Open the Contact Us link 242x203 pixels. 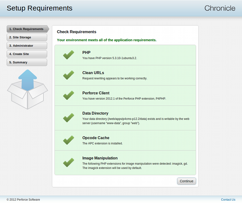pyautogui.click(x=228, y=200)
